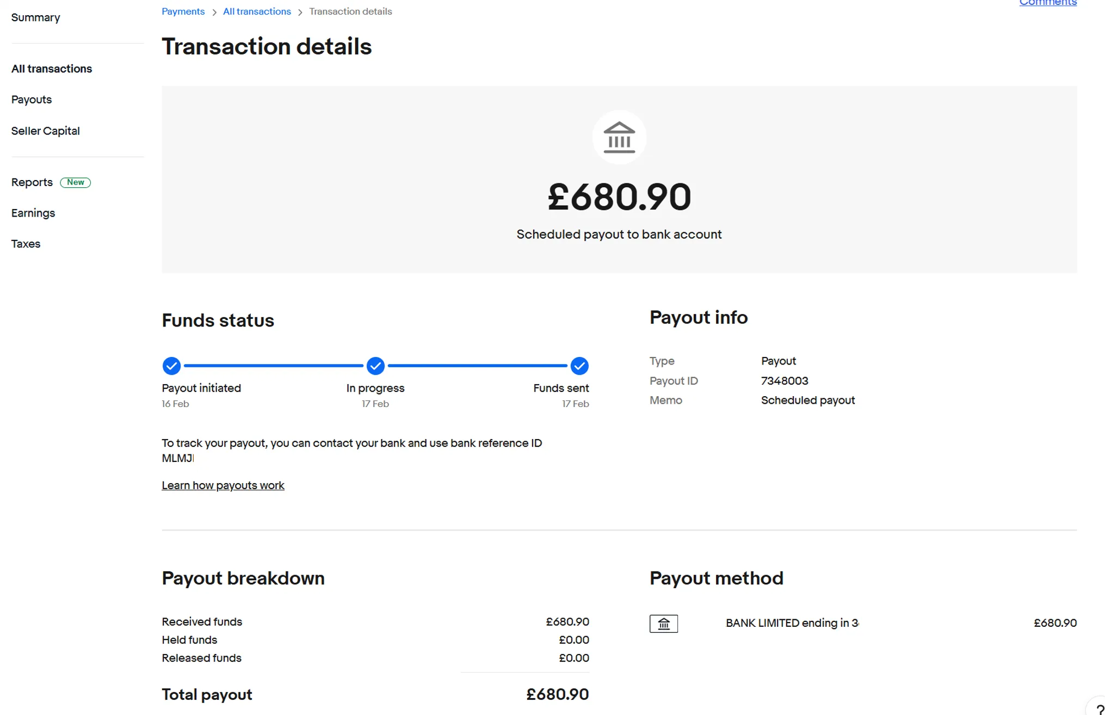Click the chevron after Payments breadcrumb

tap(213, 11)
